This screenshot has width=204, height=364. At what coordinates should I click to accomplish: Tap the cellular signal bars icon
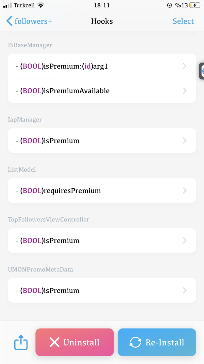point(7,5)
